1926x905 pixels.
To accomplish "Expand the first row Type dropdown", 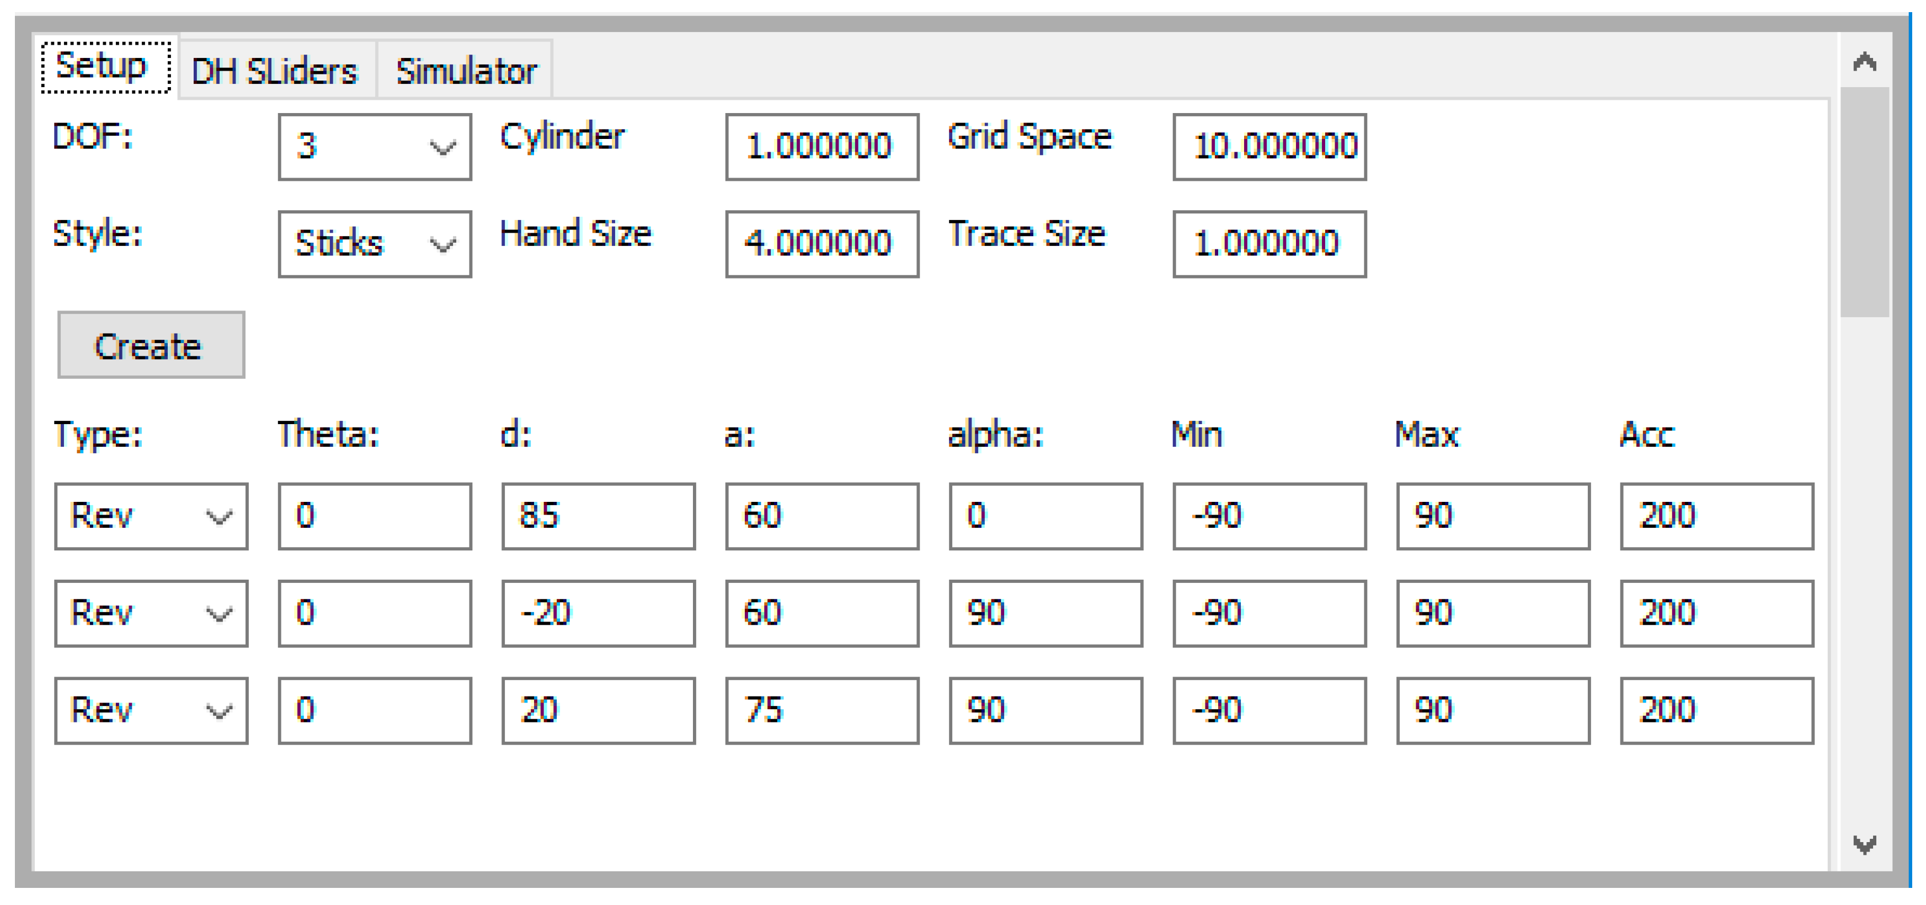I will (151, 516).
